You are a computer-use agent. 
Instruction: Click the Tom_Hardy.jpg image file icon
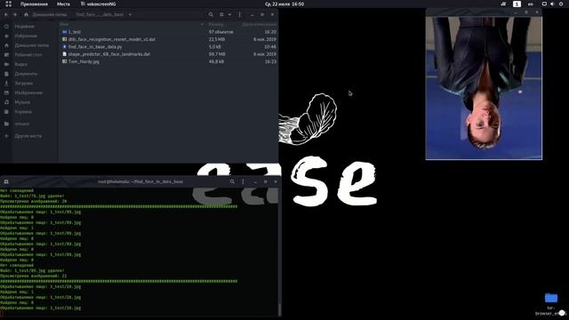pyautogui.click(x=64, y=61)
